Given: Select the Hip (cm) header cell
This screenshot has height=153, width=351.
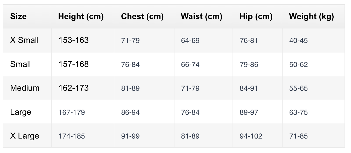Looking at the screenshot, I should pos(256,17).
